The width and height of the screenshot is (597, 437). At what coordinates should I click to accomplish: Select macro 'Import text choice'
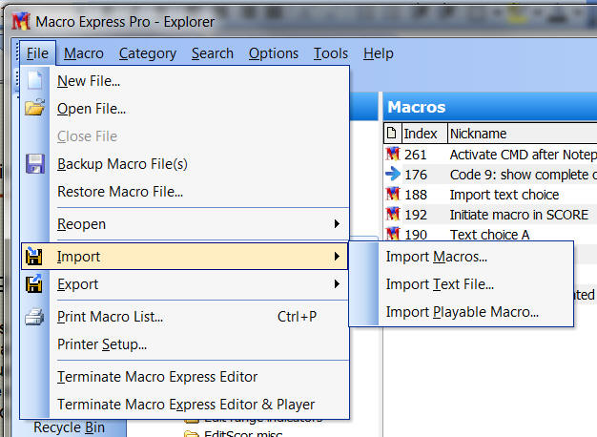[490, 195]
